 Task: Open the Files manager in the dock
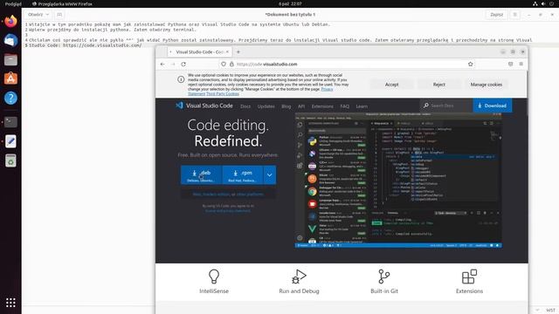(x=10, y=59)
